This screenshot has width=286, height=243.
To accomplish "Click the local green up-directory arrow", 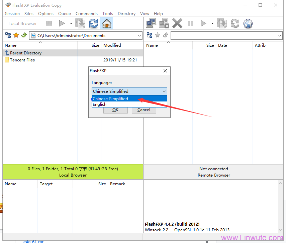I will coord(24,35).
